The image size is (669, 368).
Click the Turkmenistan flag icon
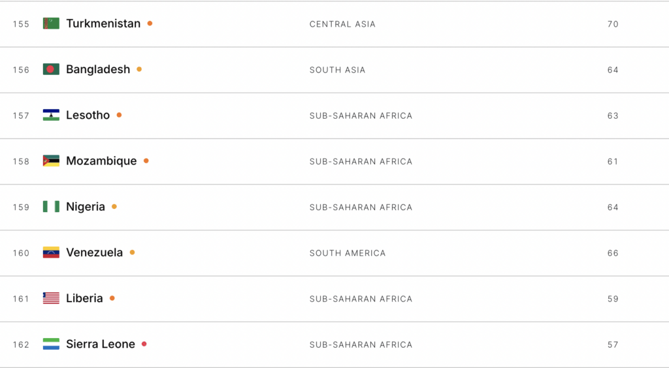tap(51, 23)
